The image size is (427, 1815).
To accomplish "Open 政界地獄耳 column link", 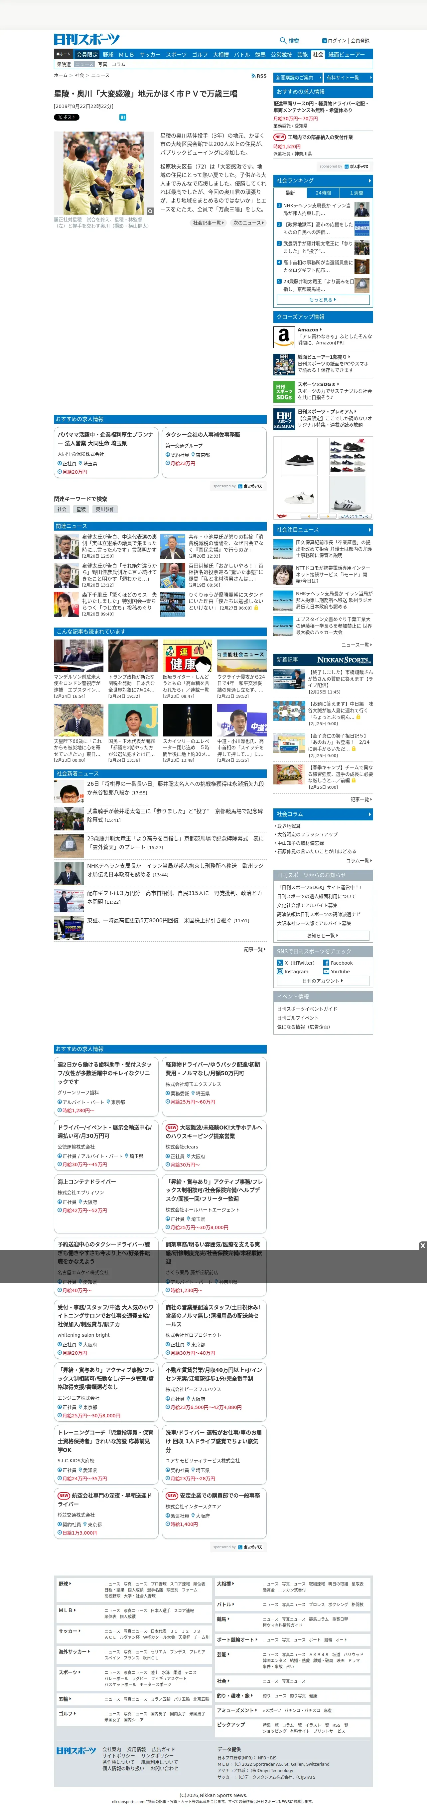I will click(x=288, y=826).
